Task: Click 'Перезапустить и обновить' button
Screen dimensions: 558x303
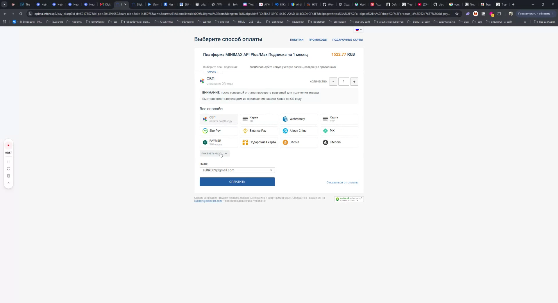Action: click(x=536, y=14)
